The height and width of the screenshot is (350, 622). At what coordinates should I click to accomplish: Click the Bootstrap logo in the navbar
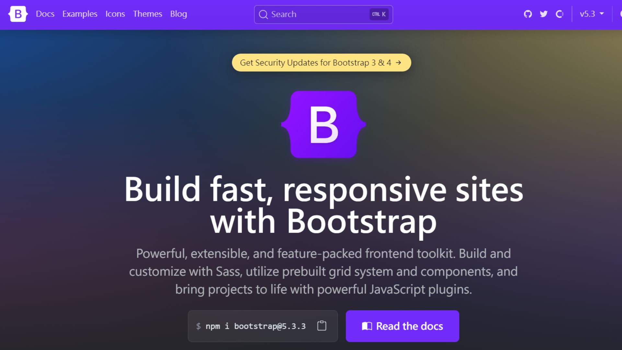point(18,14)
